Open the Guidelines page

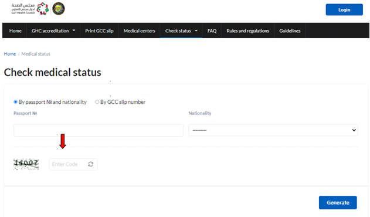pyautogui.click(x=290, y=30)
